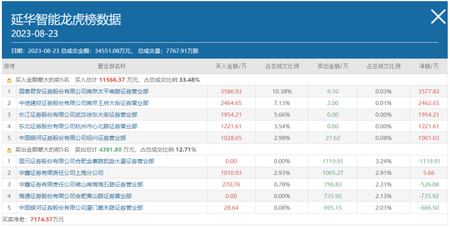Click the 延华智能龙虎榜数据 title

66,19
